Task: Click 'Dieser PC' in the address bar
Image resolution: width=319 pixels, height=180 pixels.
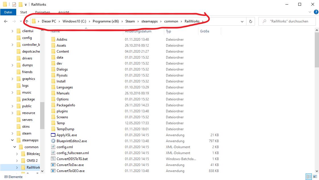Action: pyautogui.click(x=49, y=21)
